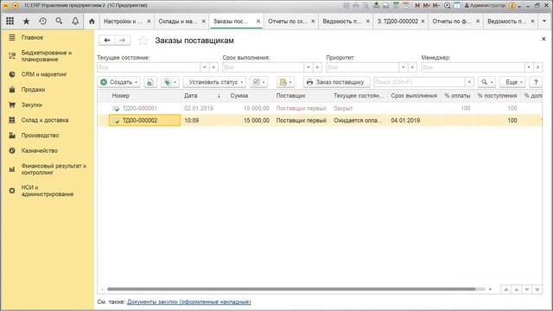
Task: Switch to Отчеты по ск... tab
Action: tap(287, 21)
